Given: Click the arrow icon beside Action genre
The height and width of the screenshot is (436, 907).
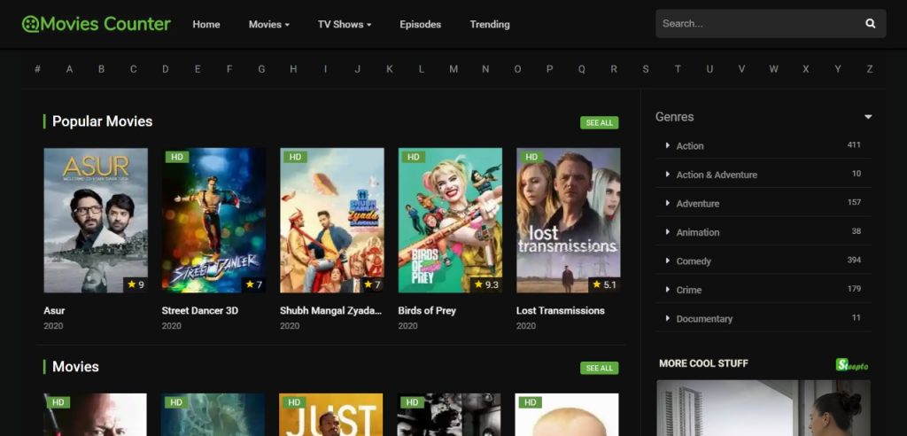Looking at the screenshot, I should 668,145.
